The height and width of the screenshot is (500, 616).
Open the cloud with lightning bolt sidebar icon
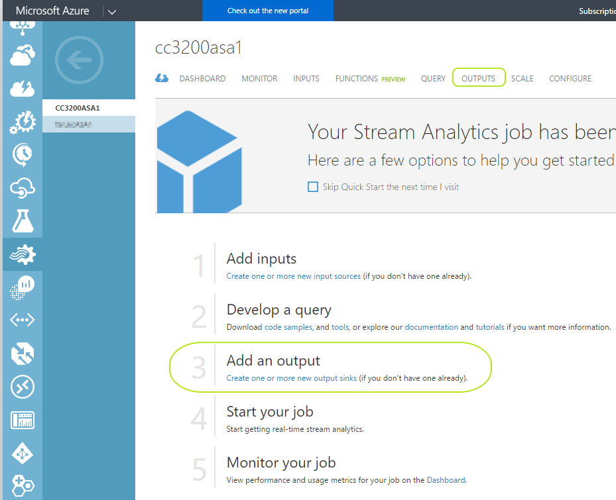pos(23,89)
